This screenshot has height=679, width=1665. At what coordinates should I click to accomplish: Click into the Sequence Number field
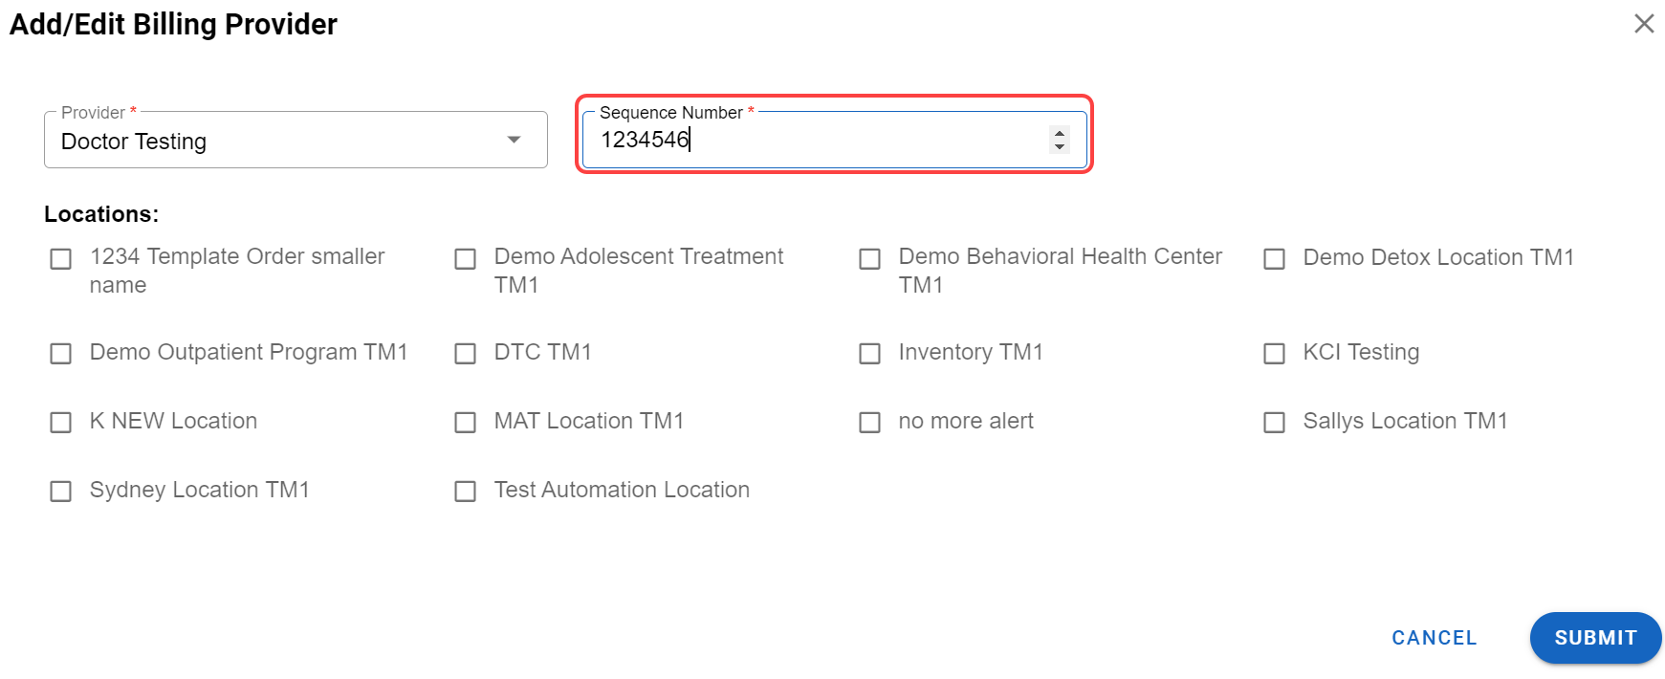(x=813, y=141)
